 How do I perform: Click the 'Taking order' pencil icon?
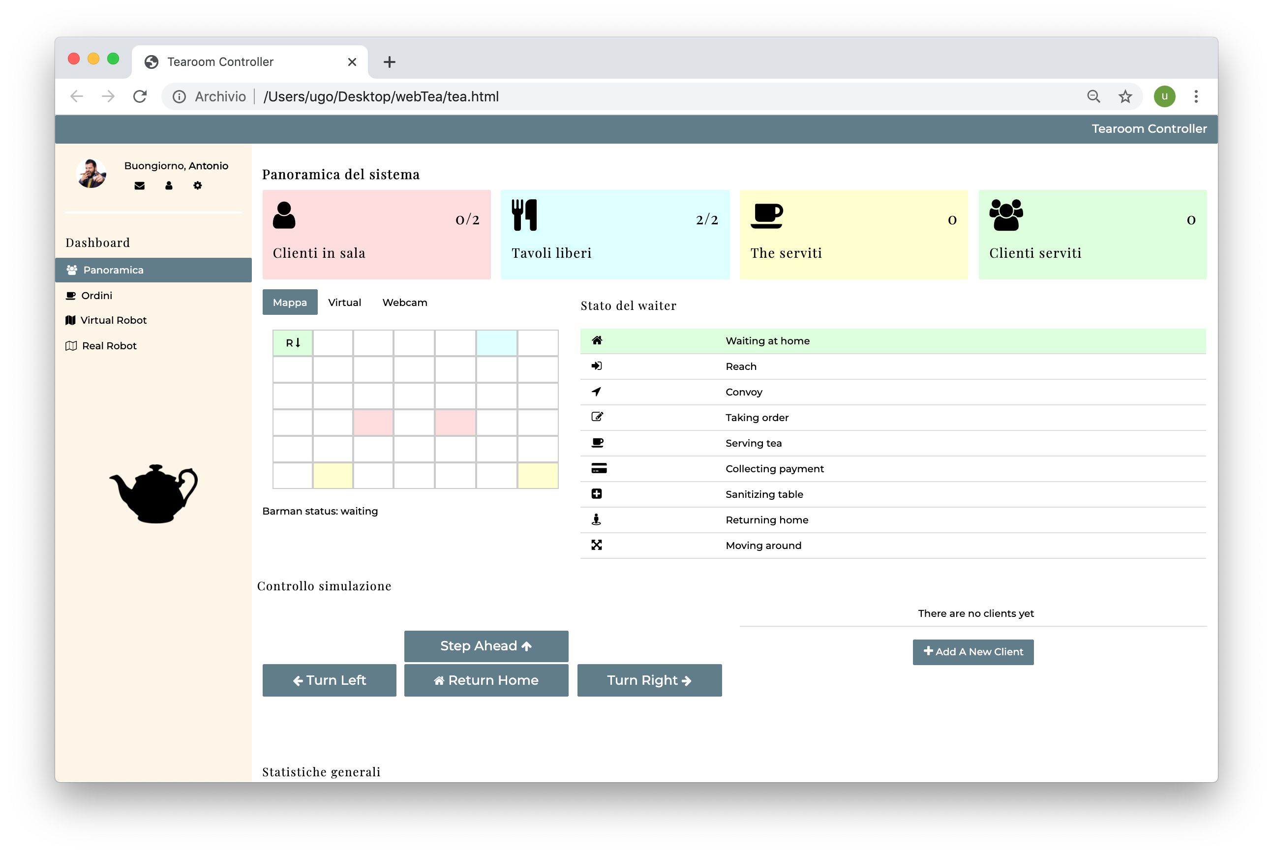[x=598, y=417]
